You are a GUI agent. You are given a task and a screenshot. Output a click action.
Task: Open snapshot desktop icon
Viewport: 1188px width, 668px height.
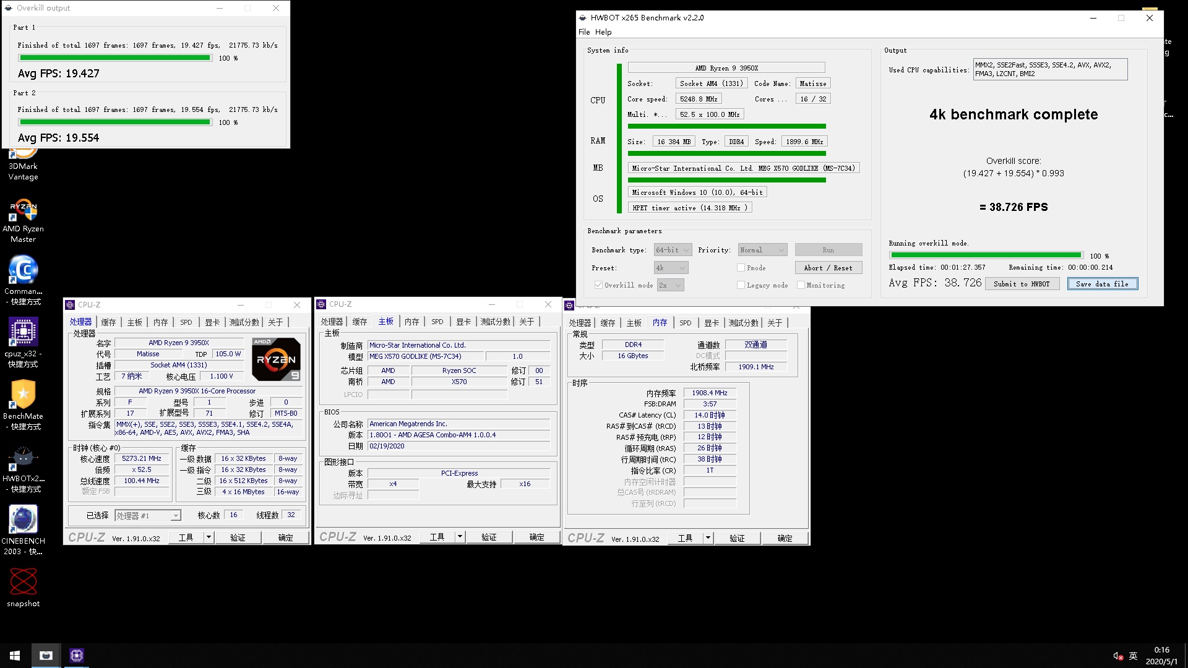[23, 588]
